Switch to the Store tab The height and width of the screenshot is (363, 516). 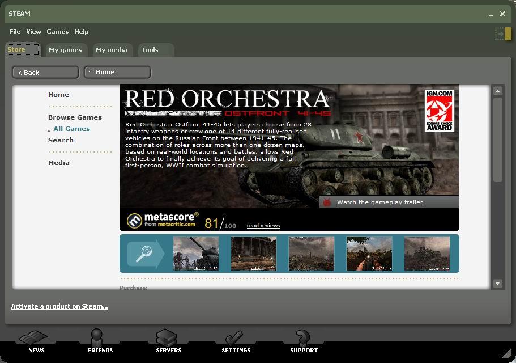23,49
